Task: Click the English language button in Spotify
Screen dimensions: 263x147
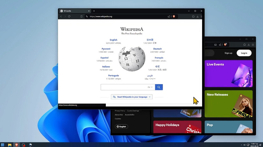Action: pos(121,127)
